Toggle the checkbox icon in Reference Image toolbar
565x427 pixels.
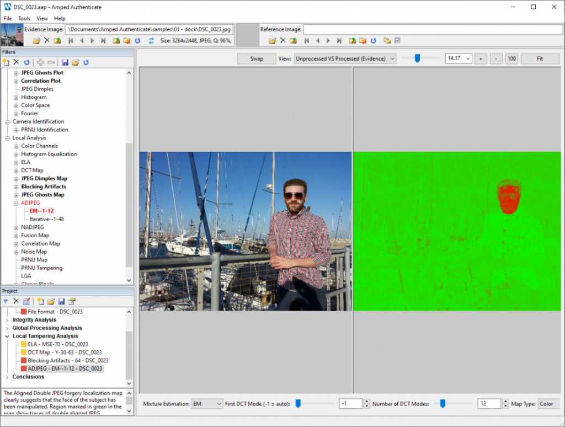397,40
